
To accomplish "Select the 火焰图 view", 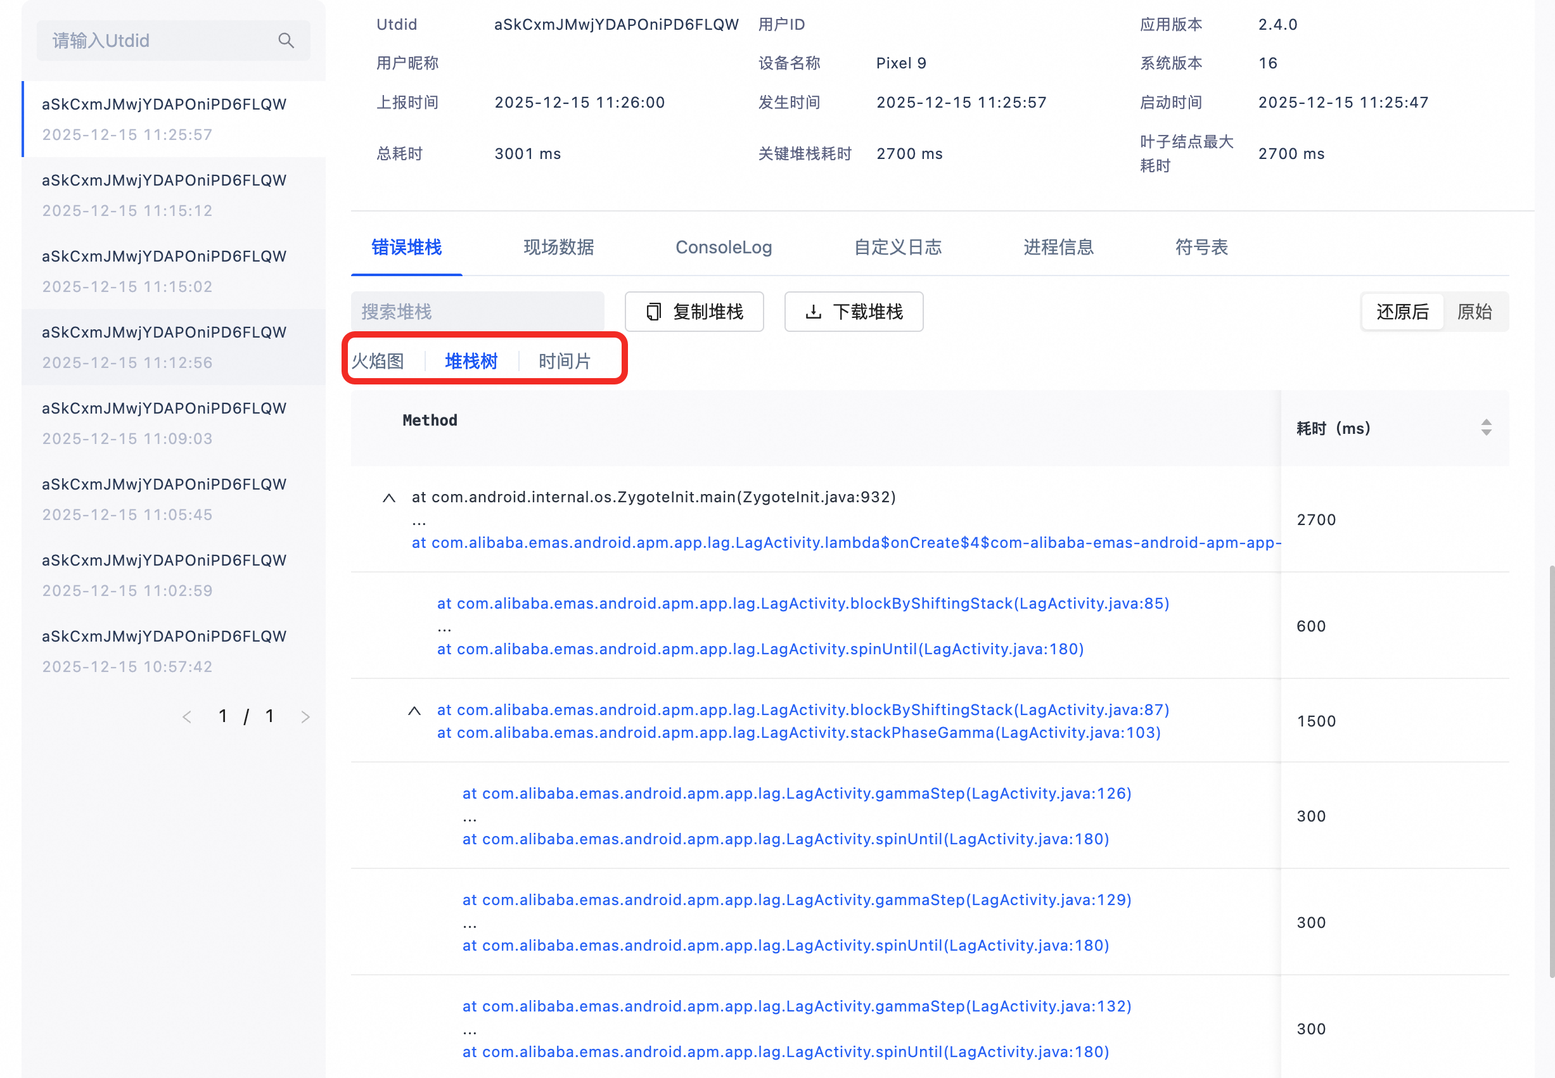I will (x=378, y=362).
